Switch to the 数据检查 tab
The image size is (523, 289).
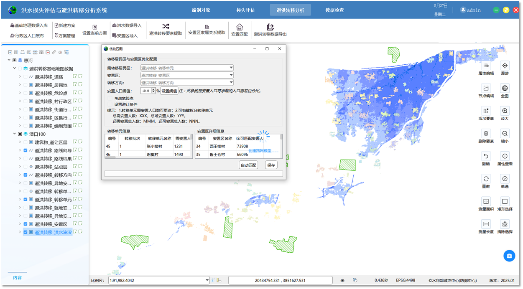(334, 10)
